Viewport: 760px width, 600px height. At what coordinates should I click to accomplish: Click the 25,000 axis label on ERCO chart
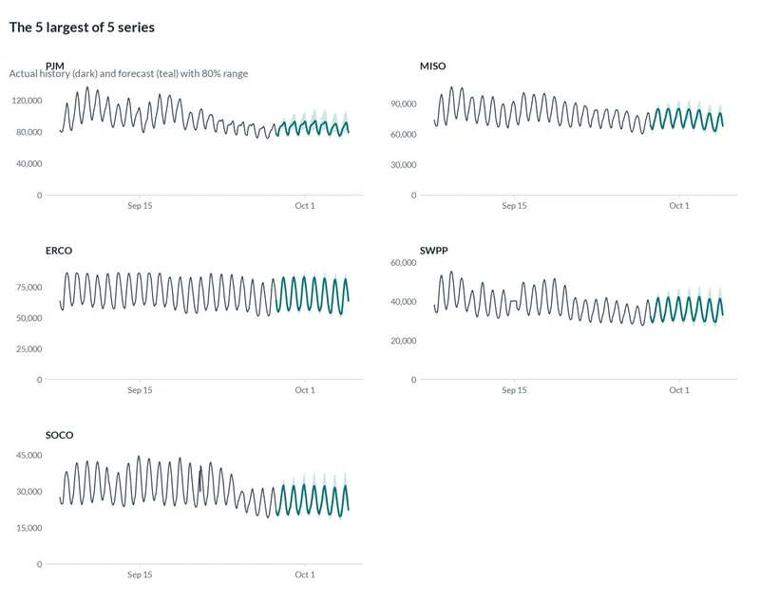(x=29, y=348)
